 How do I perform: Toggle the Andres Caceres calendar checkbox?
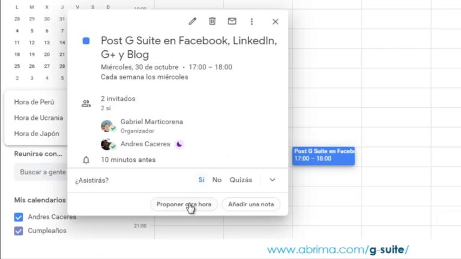(19, 217)
